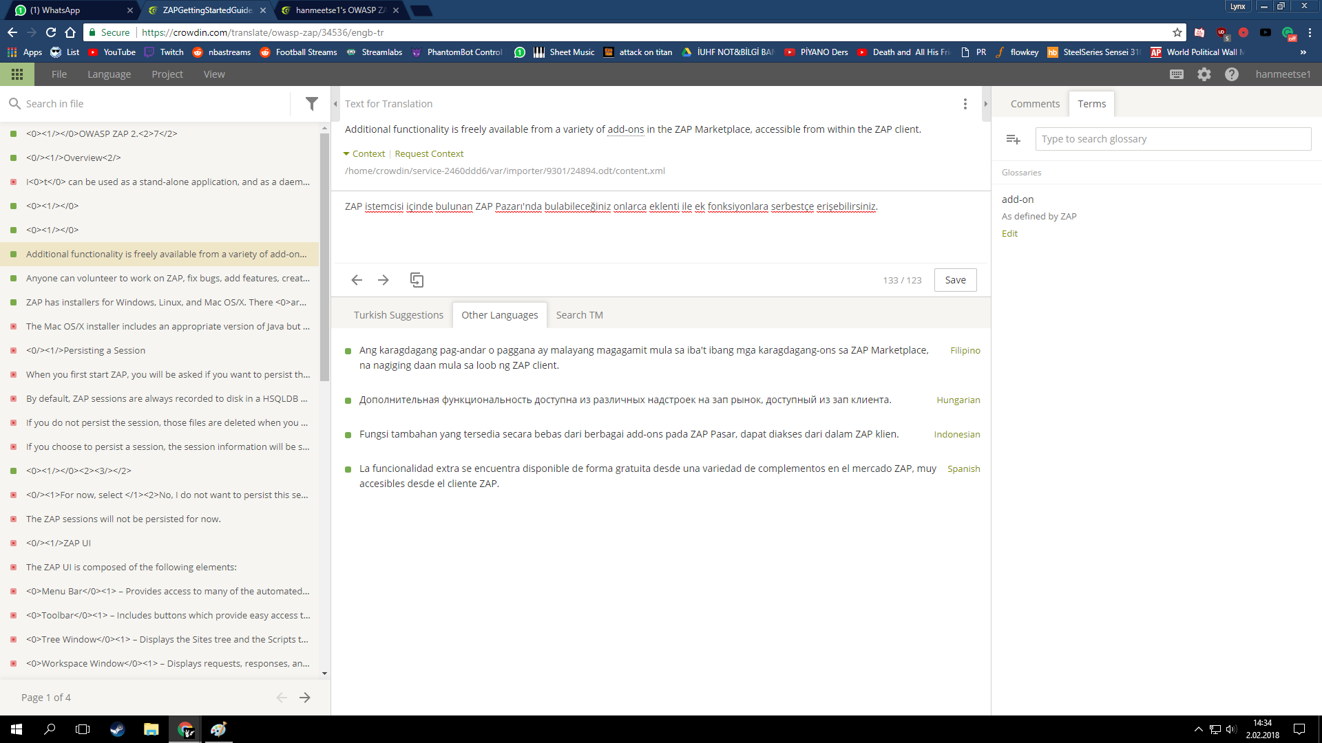The image size is (1322, 743).
Task: Click the add glossary term icon
Action: coord(1013,139)
